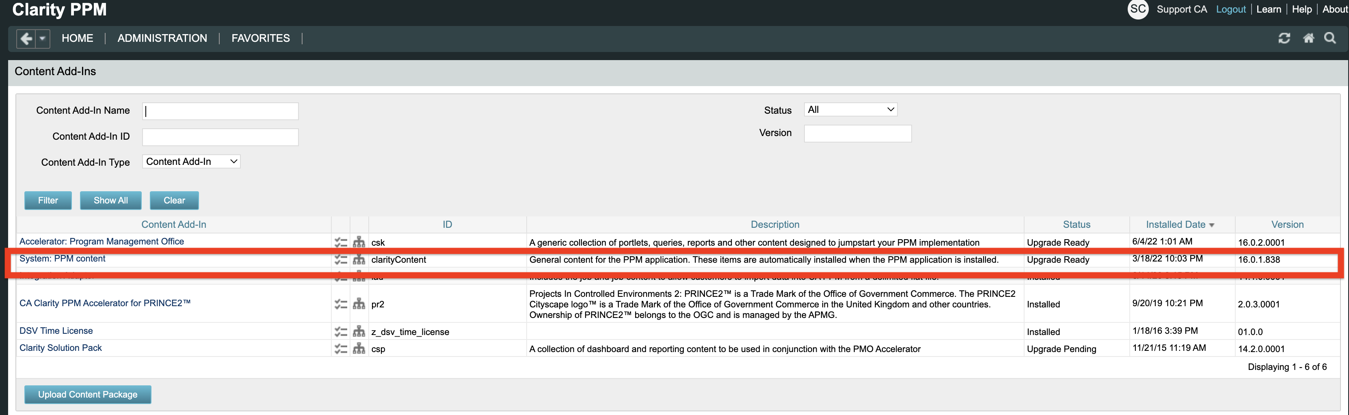Image resolution: width=1349 pixels, height=415 pixels.
Task: Focus the Content Add-In ID text field
Action: point(220,137)
